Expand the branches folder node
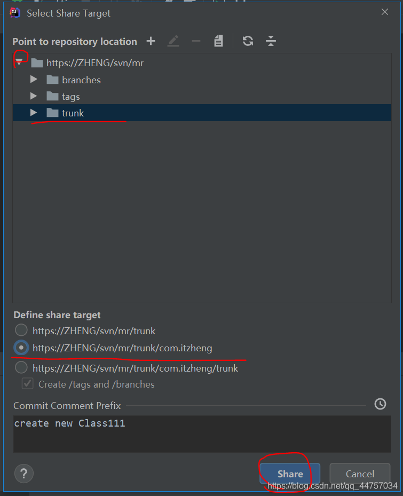403x496 pixels. pos(34,80)
